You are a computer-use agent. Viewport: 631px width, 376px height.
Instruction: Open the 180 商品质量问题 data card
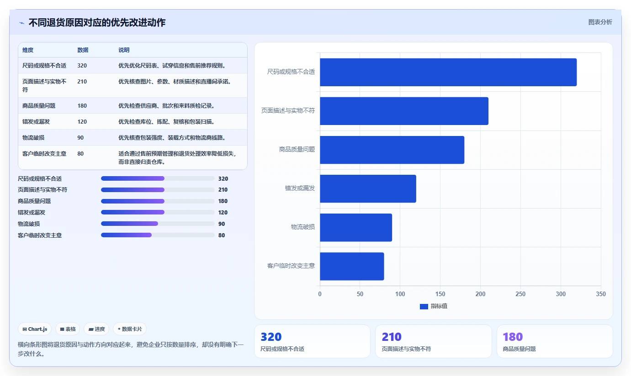[555, 341]
